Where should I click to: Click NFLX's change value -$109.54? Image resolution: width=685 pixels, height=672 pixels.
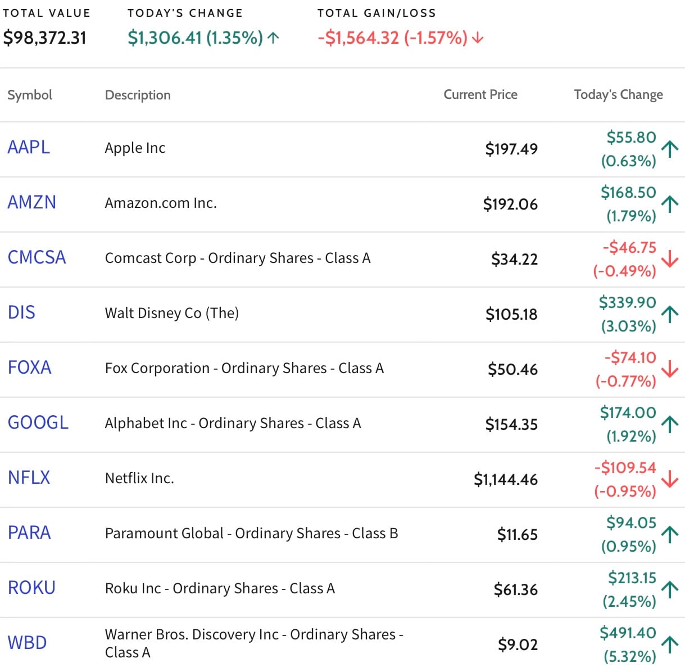pyautogui.click(x=625, y=467)
